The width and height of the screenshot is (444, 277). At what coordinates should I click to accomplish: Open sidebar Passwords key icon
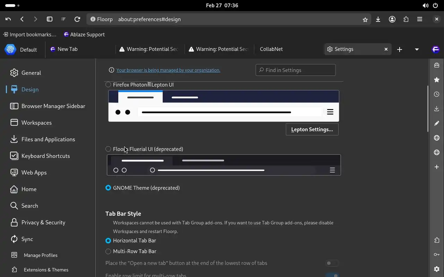(437, 254)
